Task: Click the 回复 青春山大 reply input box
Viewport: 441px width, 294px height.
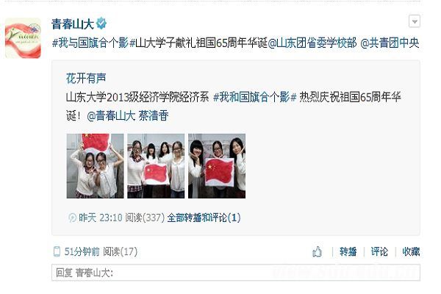Action: click(x=236, y=273)
